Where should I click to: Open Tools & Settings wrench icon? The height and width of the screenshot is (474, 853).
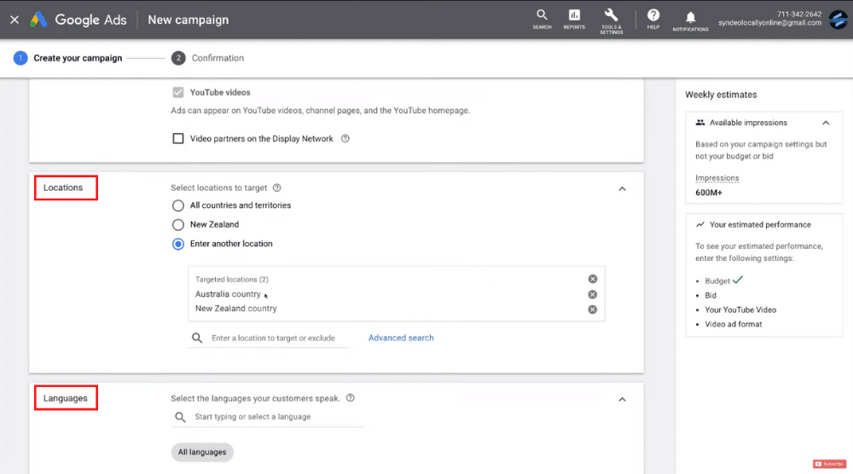click(611, 21)
